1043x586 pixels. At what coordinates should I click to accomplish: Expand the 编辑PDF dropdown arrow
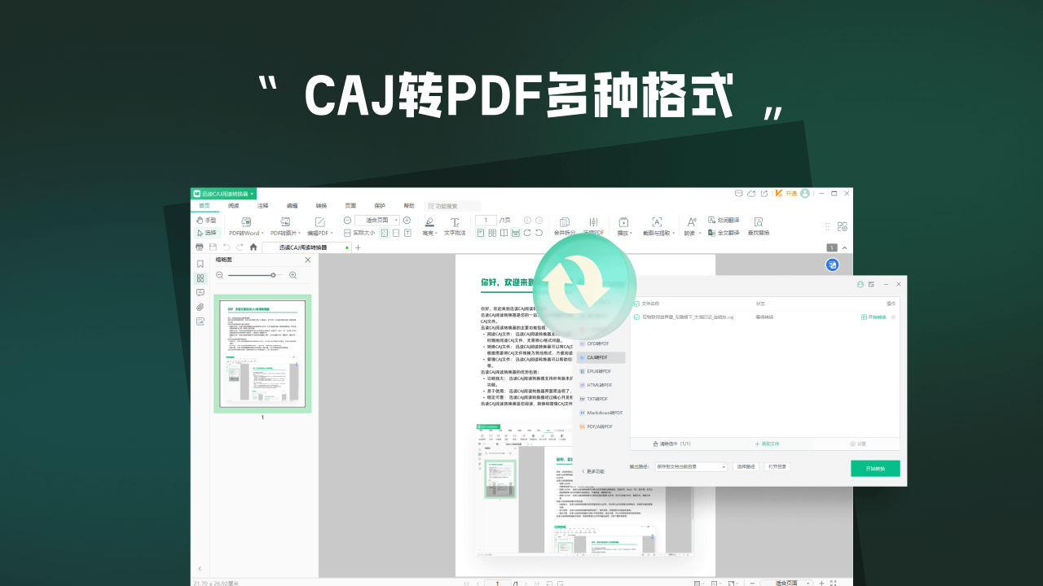click(332, 234)
